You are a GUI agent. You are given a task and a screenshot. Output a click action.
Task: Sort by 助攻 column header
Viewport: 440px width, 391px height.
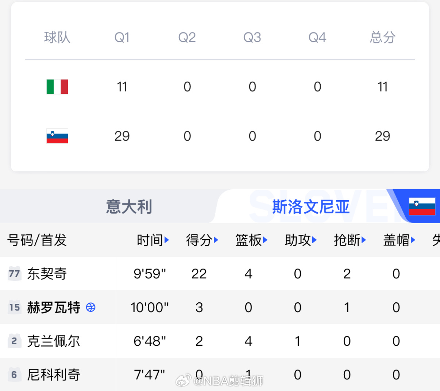[301, 240]
